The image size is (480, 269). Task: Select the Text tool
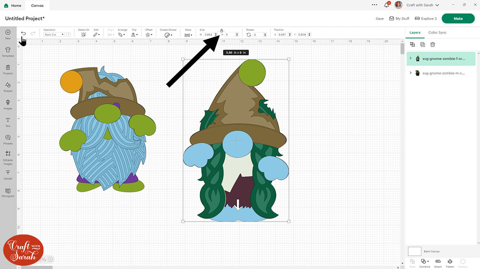(8, 122)
